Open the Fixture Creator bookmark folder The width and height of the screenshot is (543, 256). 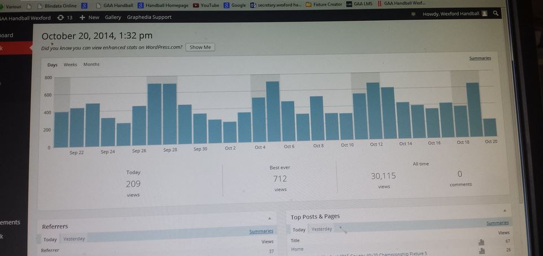click(324, 5)
